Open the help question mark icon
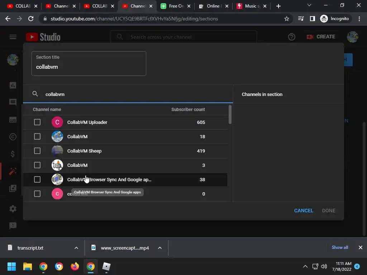 point(292,37)
